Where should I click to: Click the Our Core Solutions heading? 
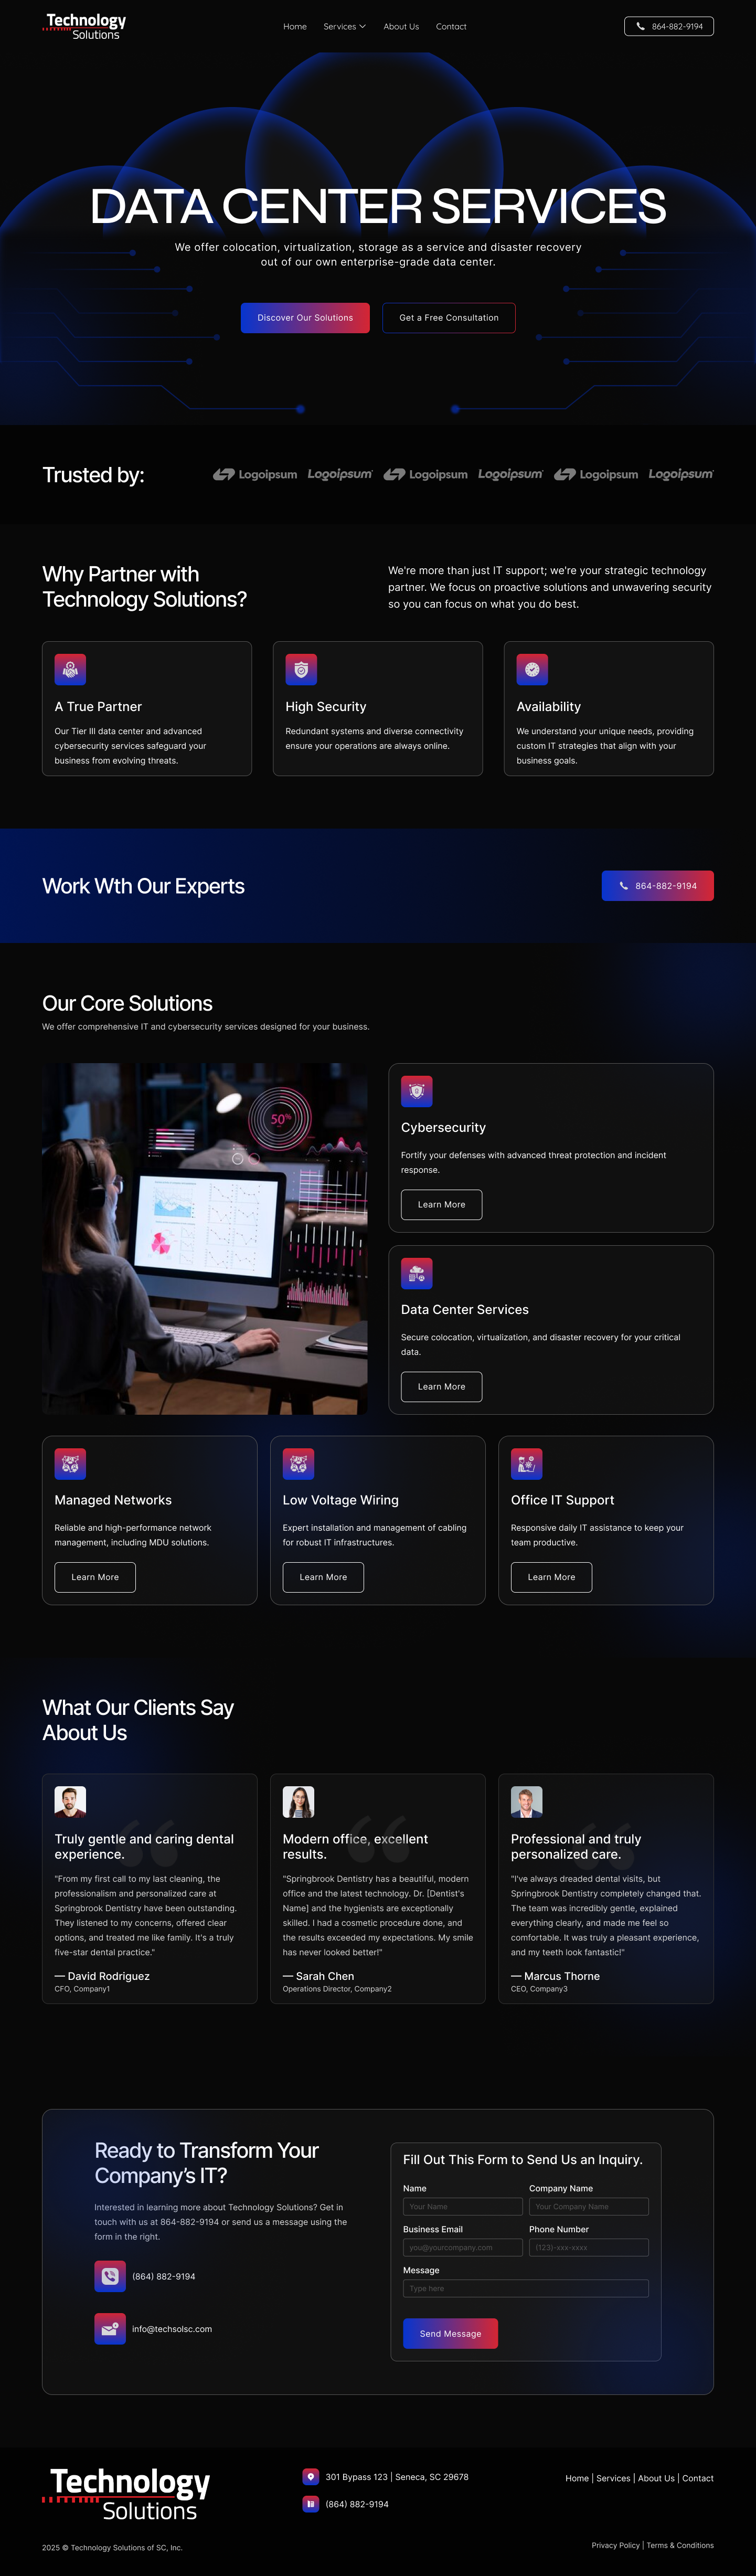point(127,1003)
